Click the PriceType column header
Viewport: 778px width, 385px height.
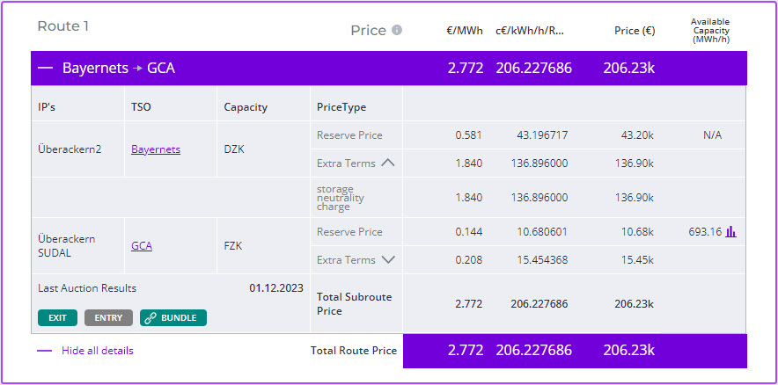point(341,107)
